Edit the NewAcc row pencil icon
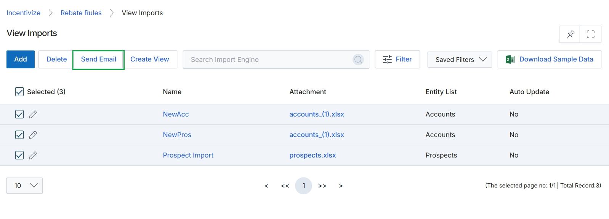The width and height of the screenshot is (609, 219). coord(33,114)
